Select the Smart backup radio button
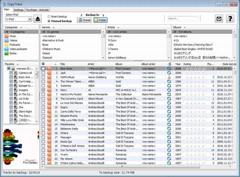 [x=49, y=16]
